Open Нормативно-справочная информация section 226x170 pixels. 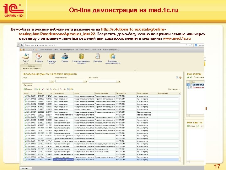81,59
